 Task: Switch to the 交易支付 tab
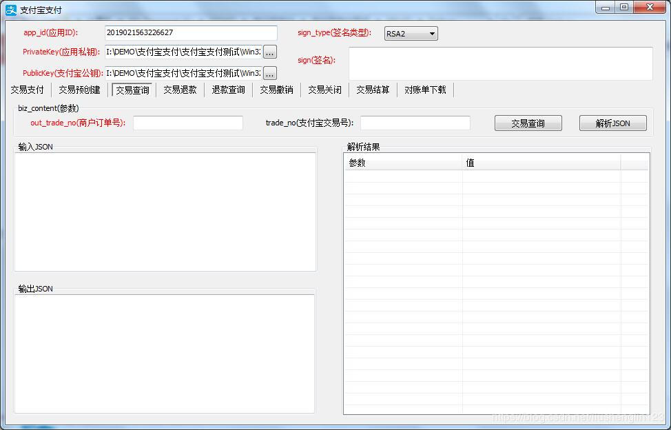click(x=27, y=90)
